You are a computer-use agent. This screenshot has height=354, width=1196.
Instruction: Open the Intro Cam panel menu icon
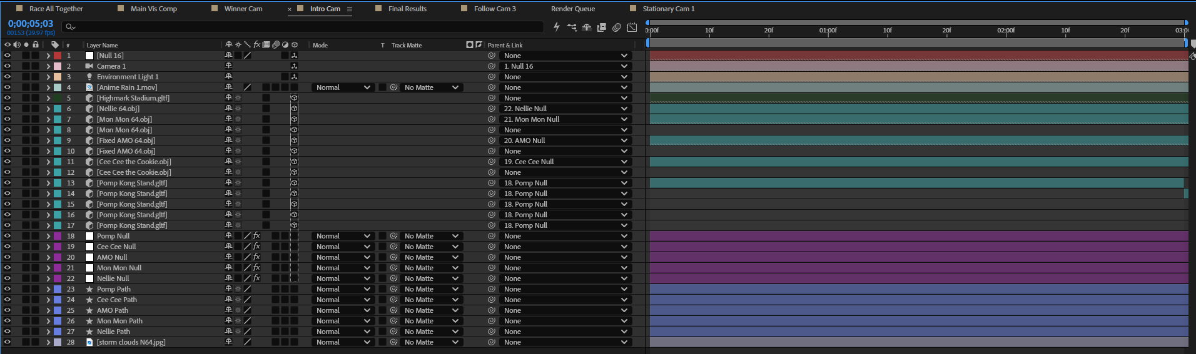pyautogui.click(x=350, y=9)
